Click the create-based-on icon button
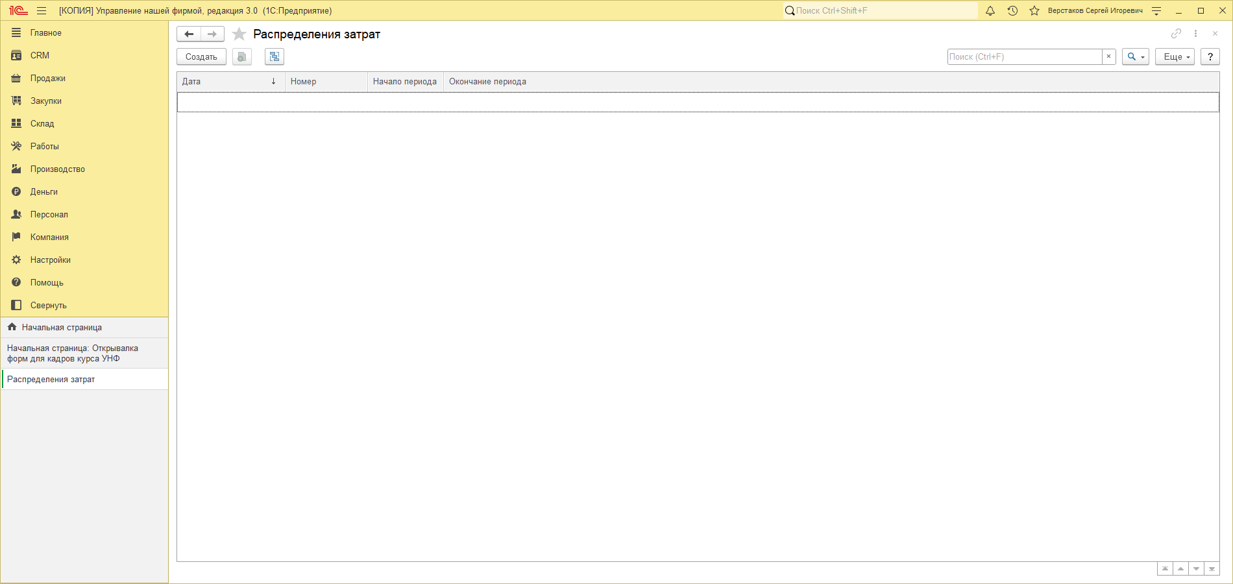Screen dimensions: 1233x584 click(x=275, y=56)
